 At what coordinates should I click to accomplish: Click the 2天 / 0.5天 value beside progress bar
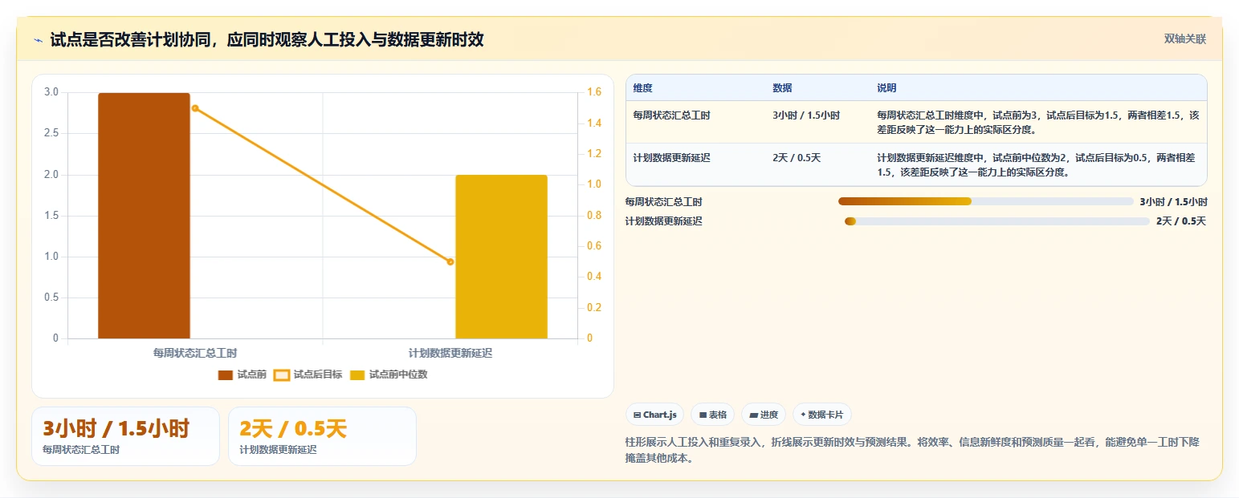click(1181, 221)
